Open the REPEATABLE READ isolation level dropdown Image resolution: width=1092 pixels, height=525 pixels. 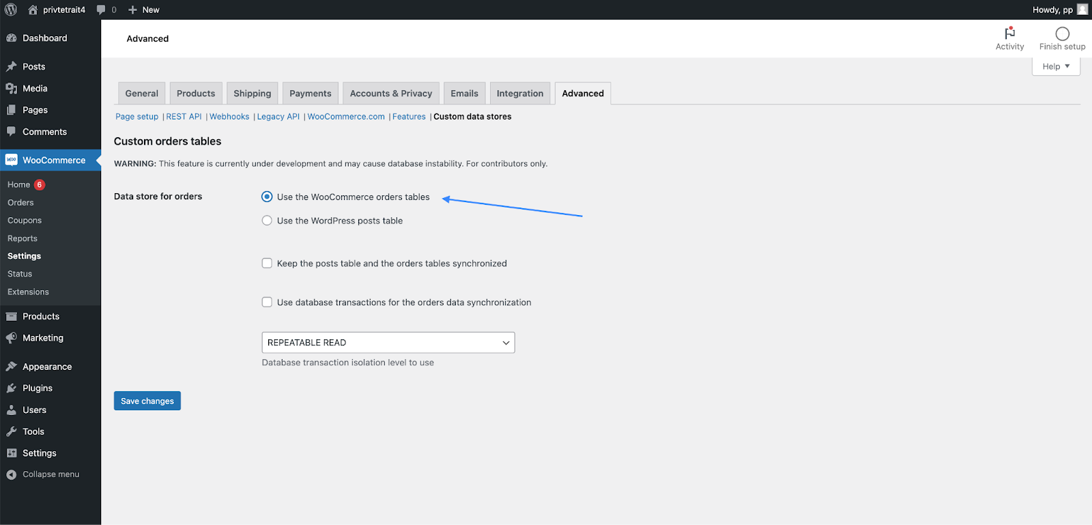[x=388, y=343]
